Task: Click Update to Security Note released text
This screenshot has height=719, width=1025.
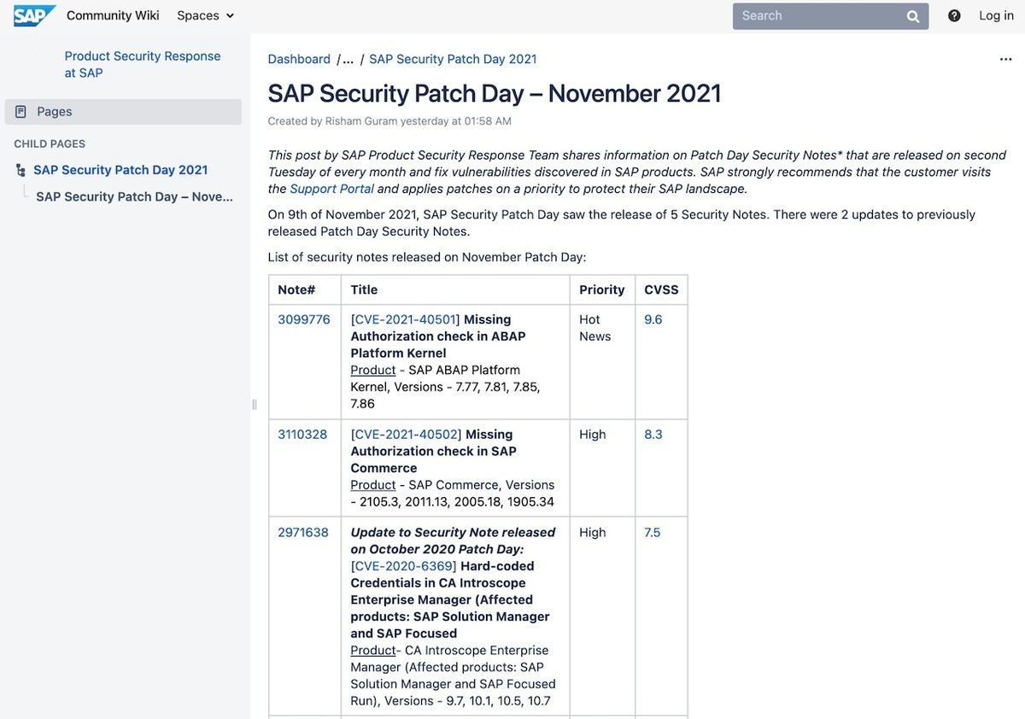Action: 453,541
